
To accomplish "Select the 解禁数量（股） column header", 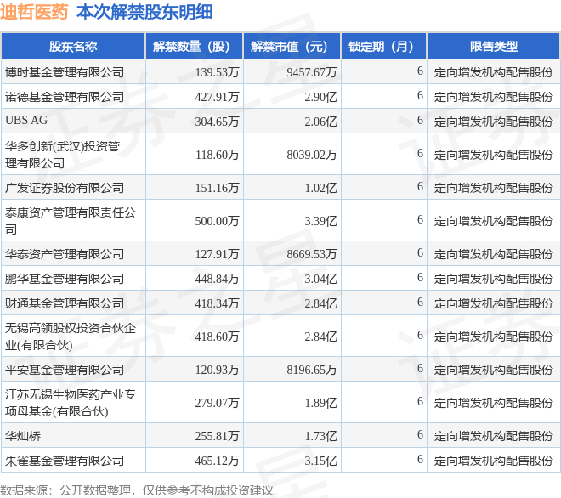I will (x=195, y=46).
